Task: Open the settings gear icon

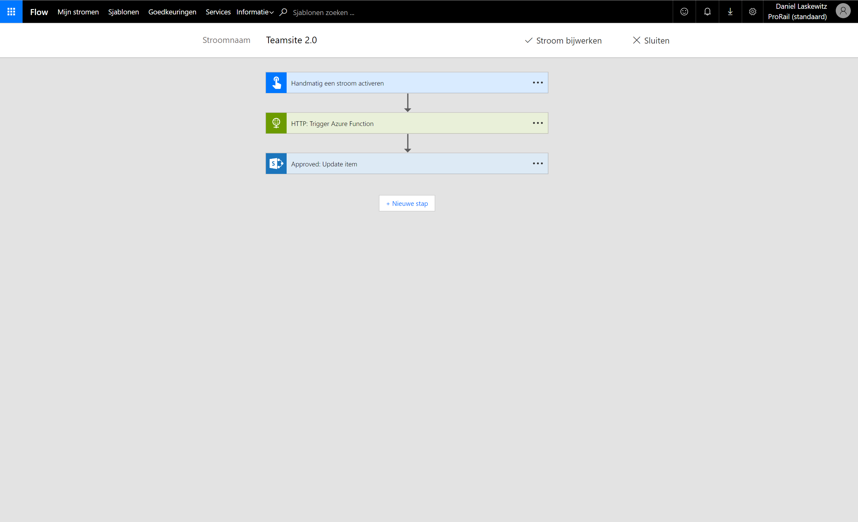Action: tap(752, 12)
